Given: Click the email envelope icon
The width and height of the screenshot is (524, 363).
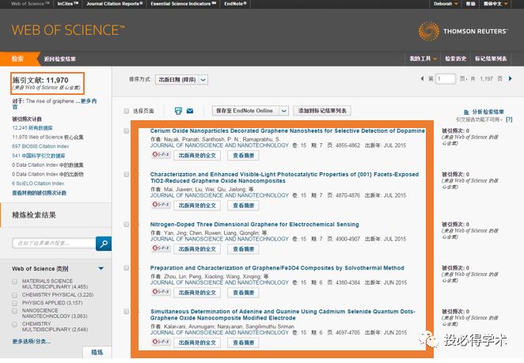Looking at the screenshot, I should [190, 111].
